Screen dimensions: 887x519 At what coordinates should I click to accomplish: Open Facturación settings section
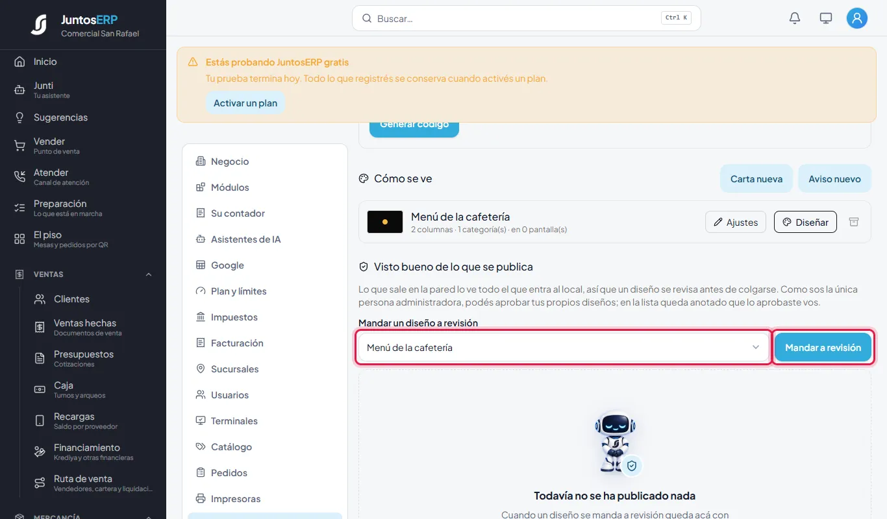(x=265, y=343)
